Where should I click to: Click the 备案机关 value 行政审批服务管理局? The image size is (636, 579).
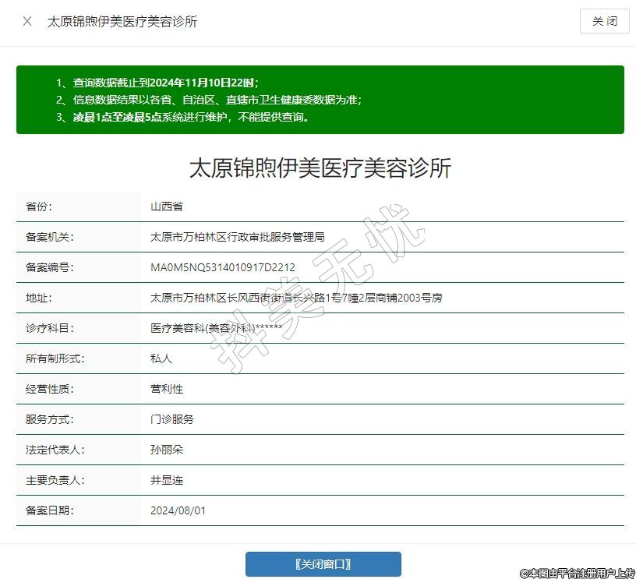tap(237, 237)
